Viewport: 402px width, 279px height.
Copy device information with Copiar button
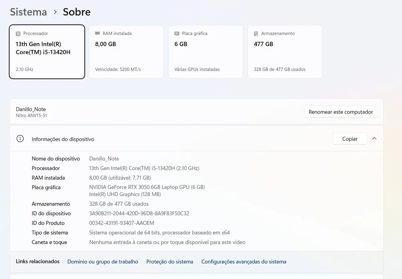click(350, 139)
